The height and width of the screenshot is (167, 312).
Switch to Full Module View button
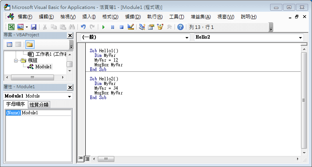click(x=87, y=159)
